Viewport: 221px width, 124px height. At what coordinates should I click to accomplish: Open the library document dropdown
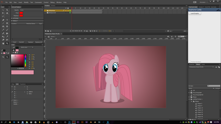point(201,67)
